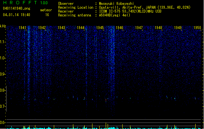This screenshot has height=129, width=204.
Task: Click the ICOM IC-575 receiver text
Action: click(130, 11)
